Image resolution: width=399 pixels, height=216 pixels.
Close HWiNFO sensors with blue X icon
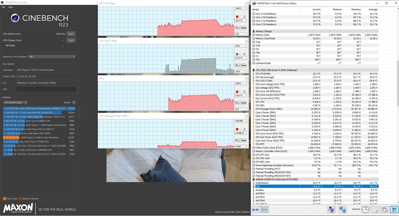[x=394, y=209]
